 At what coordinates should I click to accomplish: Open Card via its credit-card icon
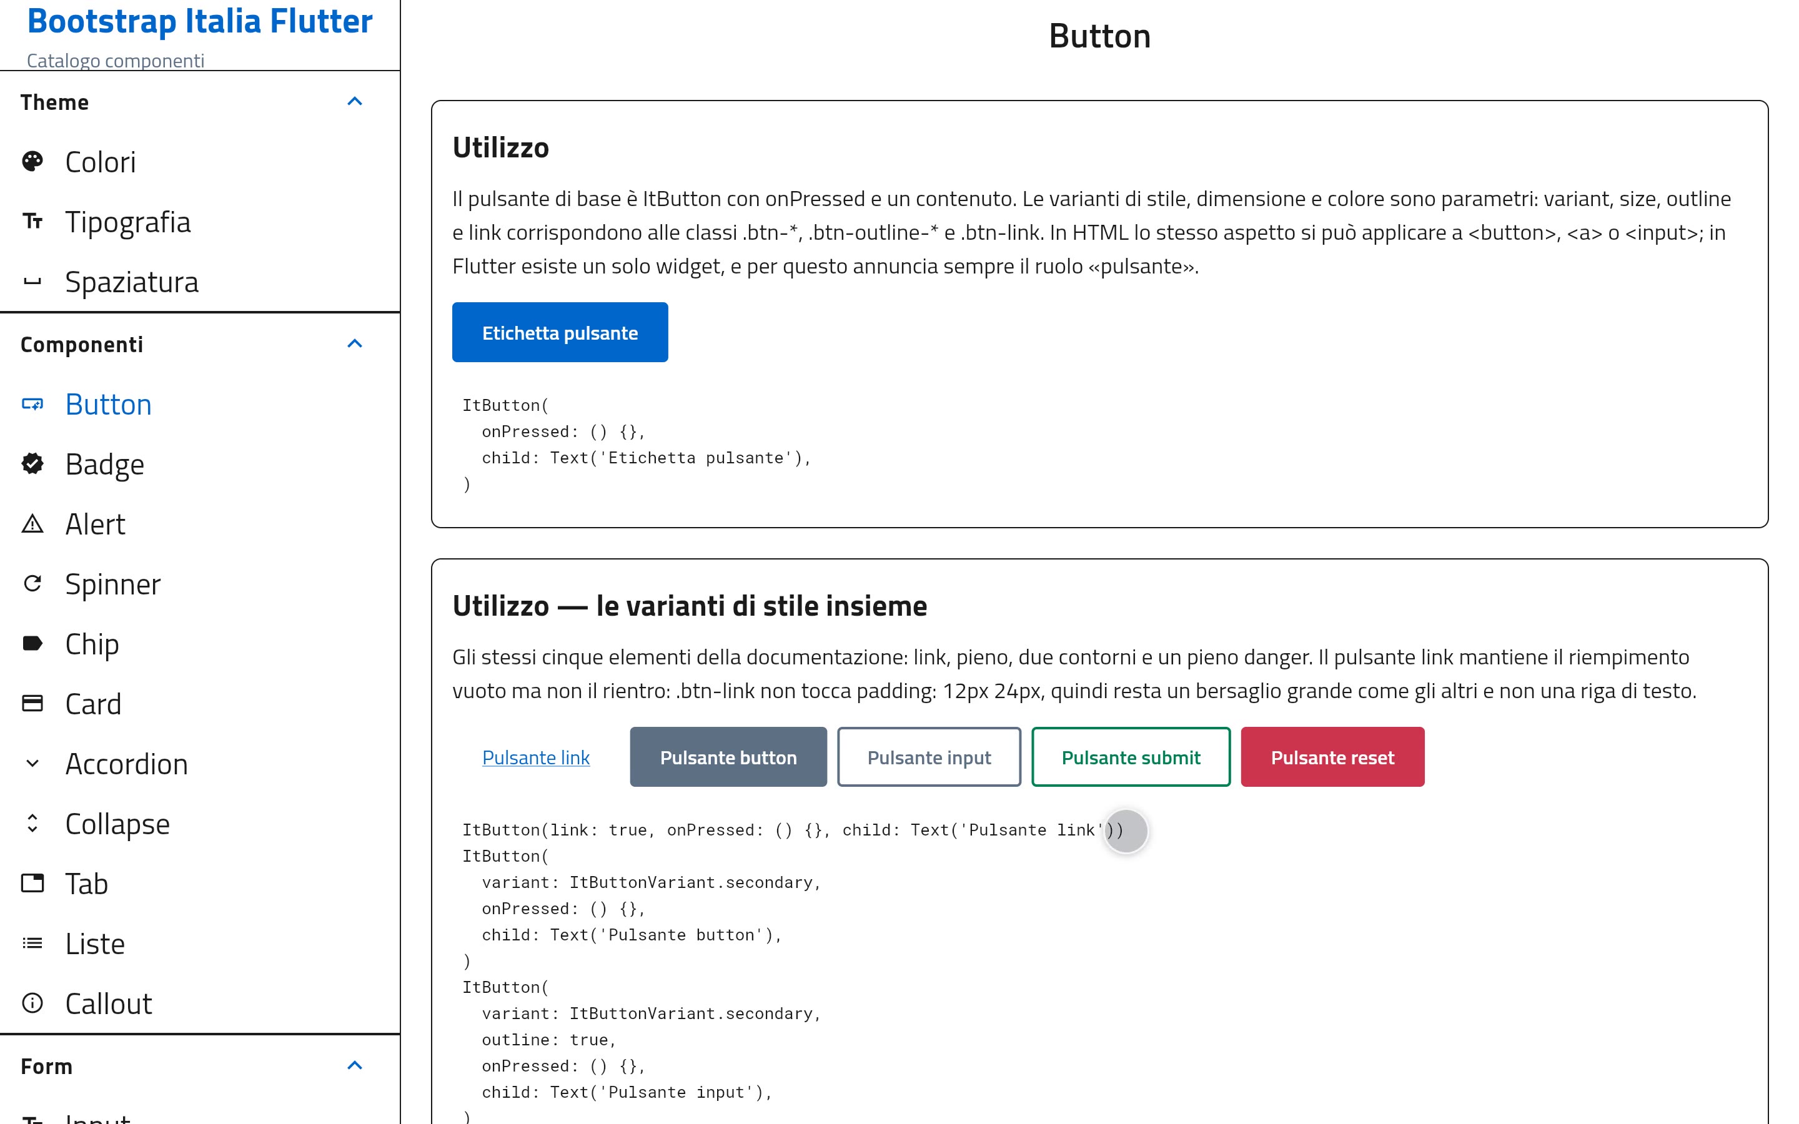(32, 704)
